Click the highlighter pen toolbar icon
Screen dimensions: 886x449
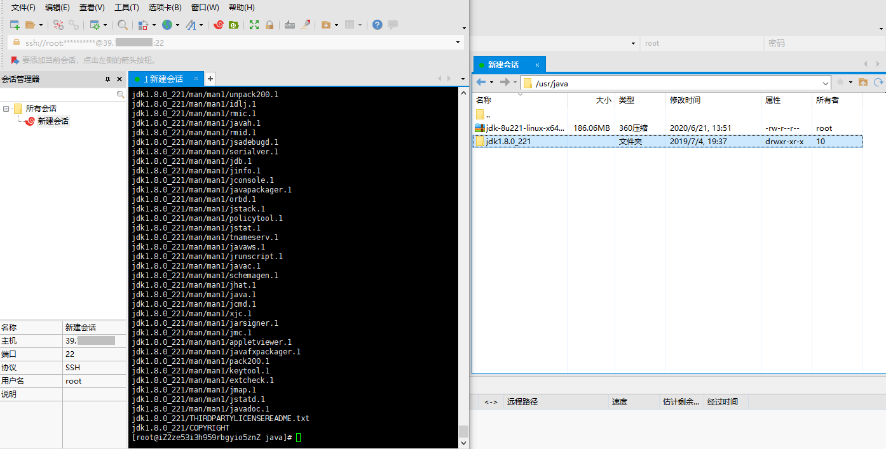(305, 25)
